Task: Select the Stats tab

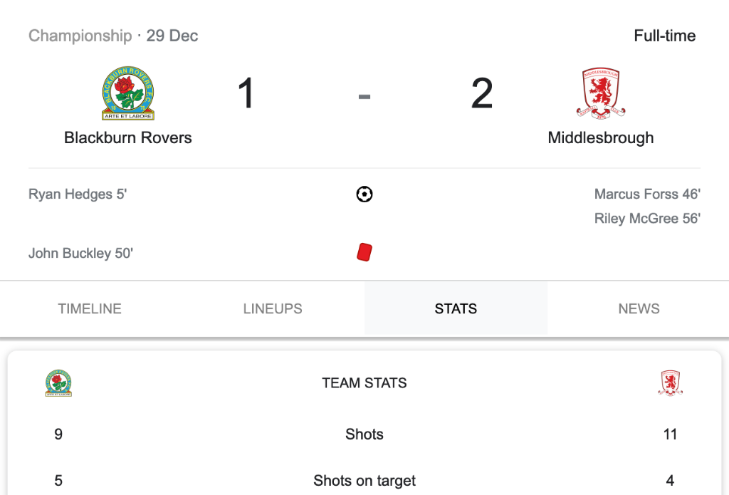Action: click(456, 308)
